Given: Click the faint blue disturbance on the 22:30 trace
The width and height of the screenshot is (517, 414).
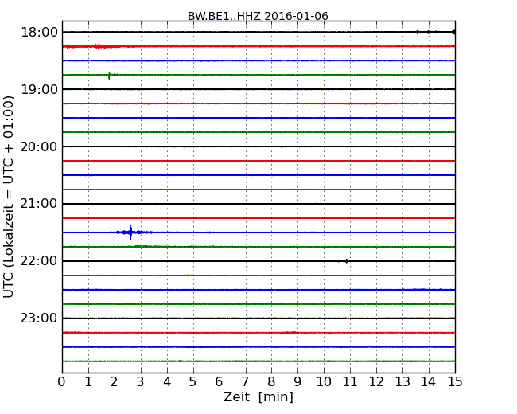Looking at the screenshot, I should point(423,290).
